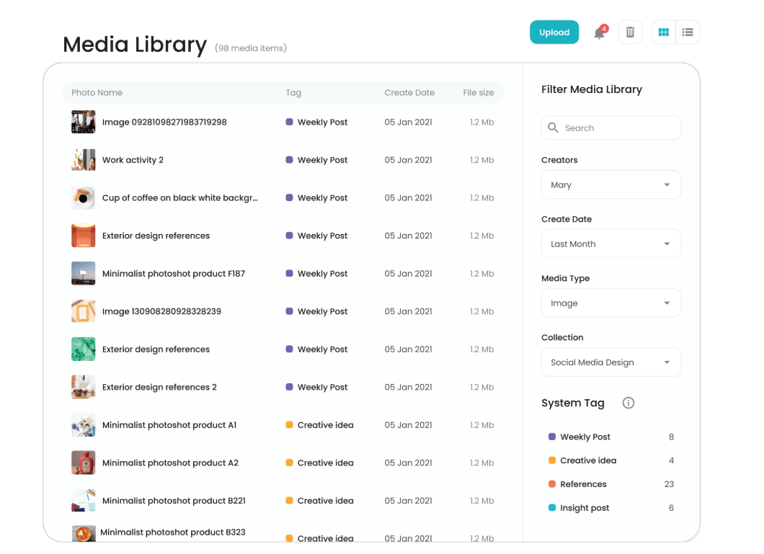Click the Media Library page title
Viewport: 764px width, 554px height.
coord(135,44)
